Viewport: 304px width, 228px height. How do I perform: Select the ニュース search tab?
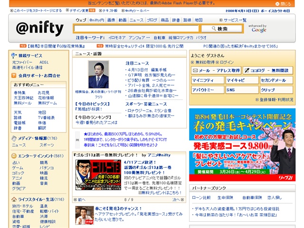tap(136, 20)
